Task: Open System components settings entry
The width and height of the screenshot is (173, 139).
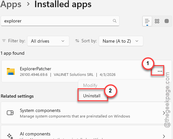Action: pos(86,113)
